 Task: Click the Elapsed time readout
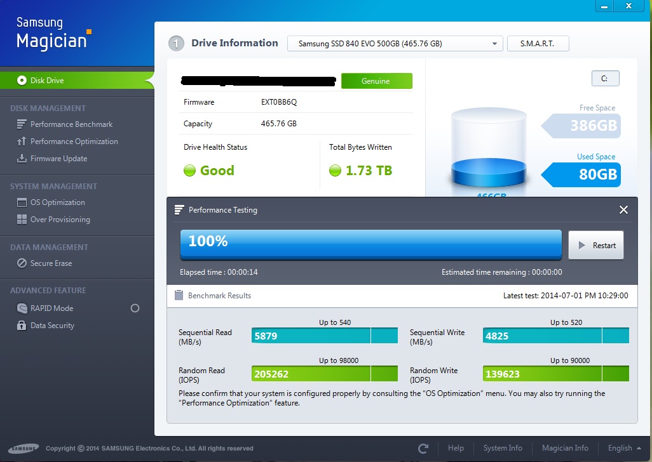219,272
